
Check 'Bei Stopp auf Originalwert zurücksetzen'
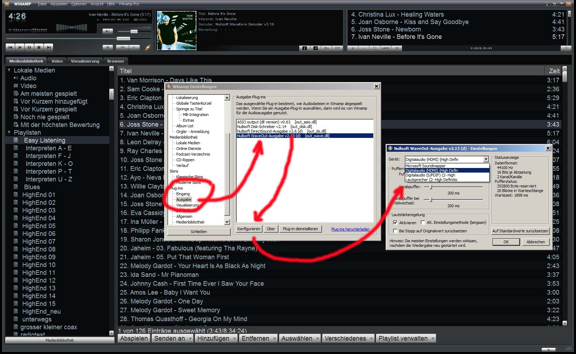(395, 231)
